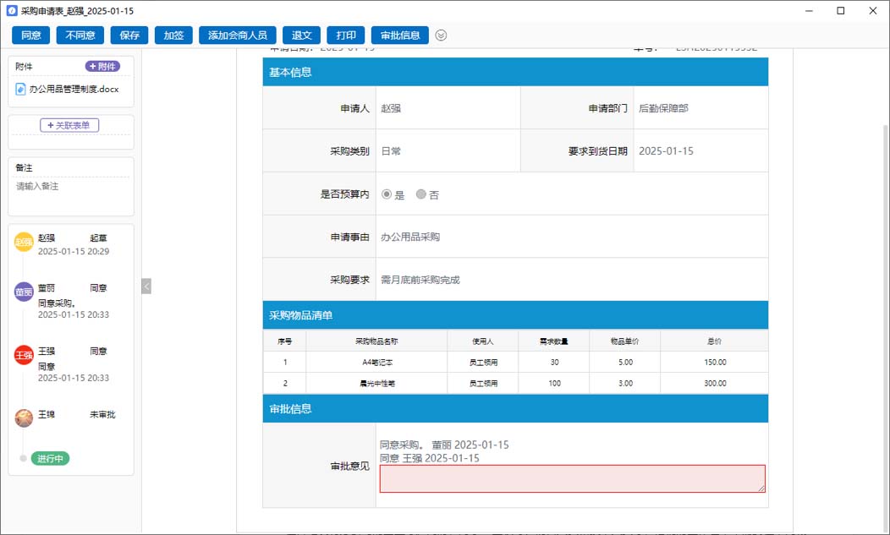Click the 审批意见 red text area
Viewport: 890px width, 535px height.
pos(572,478)
